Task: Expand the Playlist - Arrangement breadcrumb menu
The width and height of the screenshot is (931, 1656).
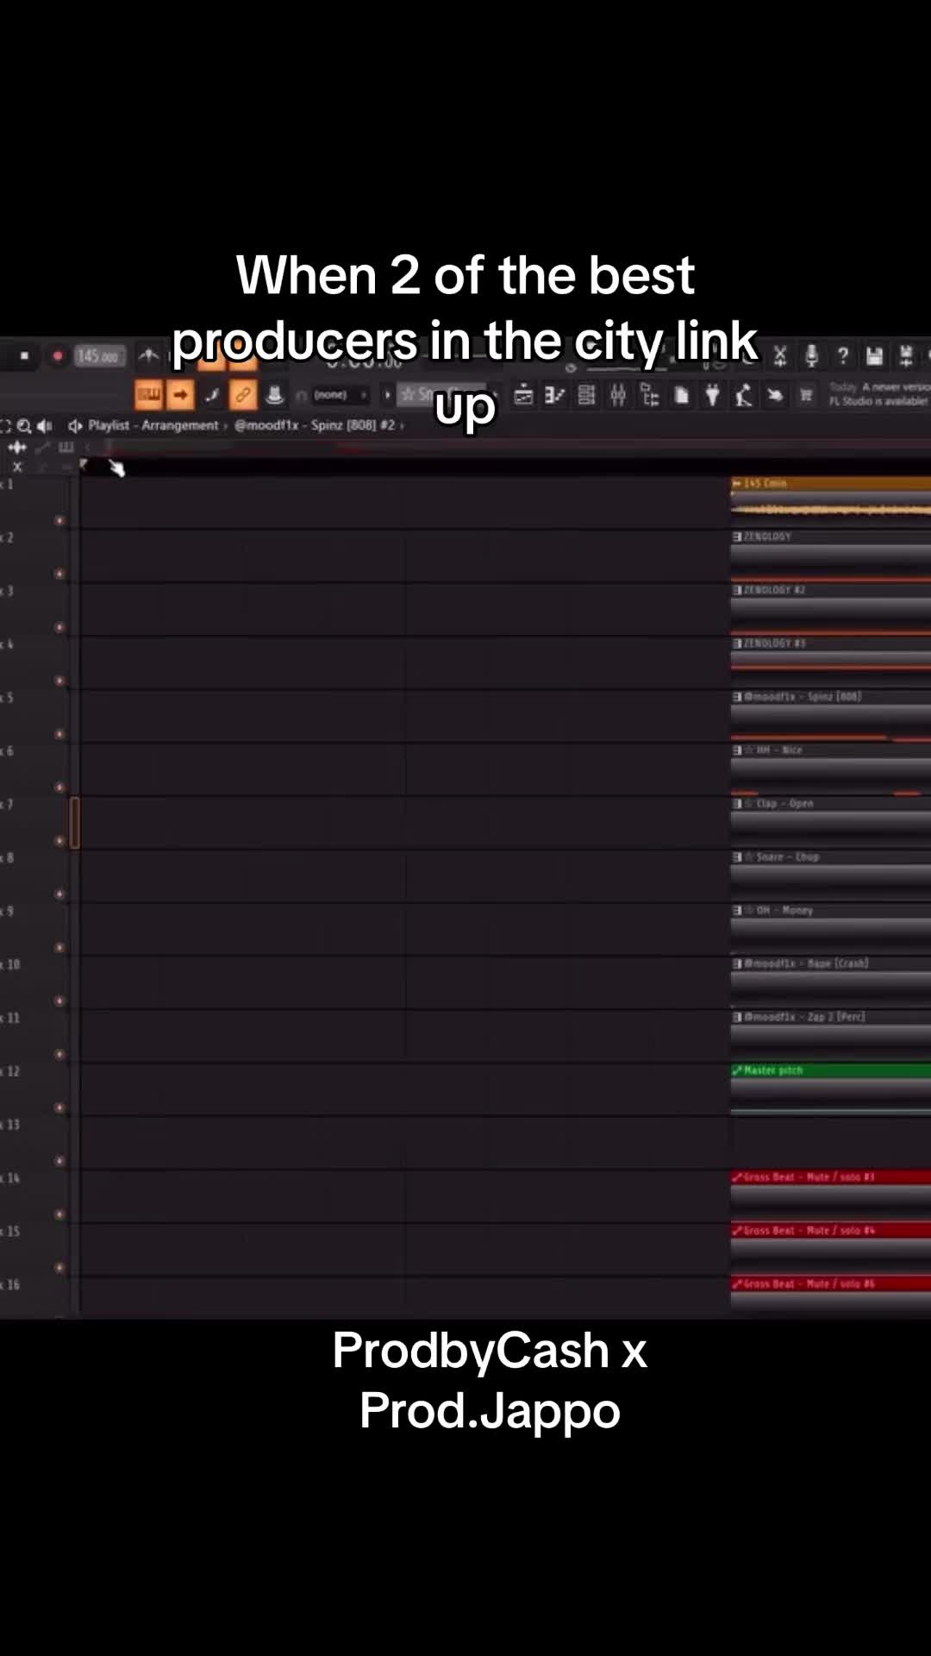Action: point(153,425)
